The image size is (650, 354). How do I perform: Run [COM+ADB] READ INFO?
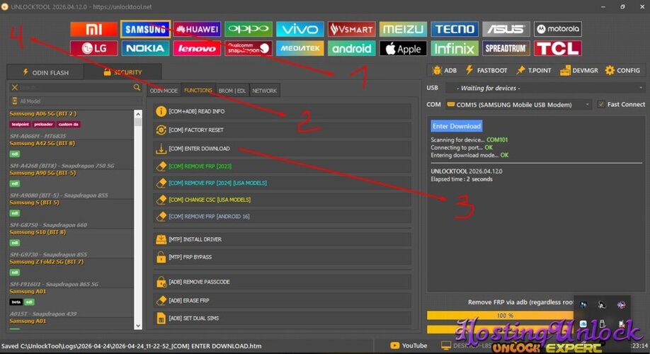(x=283, y=111)
